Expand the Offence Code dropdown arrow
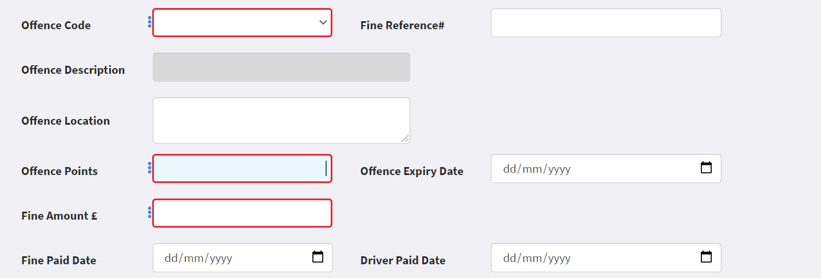 click(x=323, y=22)
